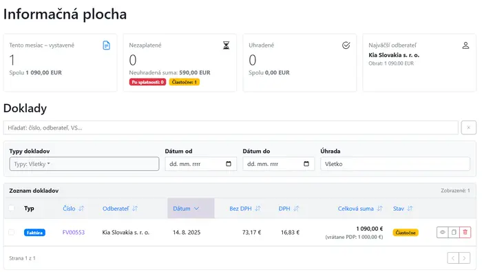This screenshot has width=482, height=272.
Task: Click the Strana 1 z 1 page indicator
Action: coord(22,258)
